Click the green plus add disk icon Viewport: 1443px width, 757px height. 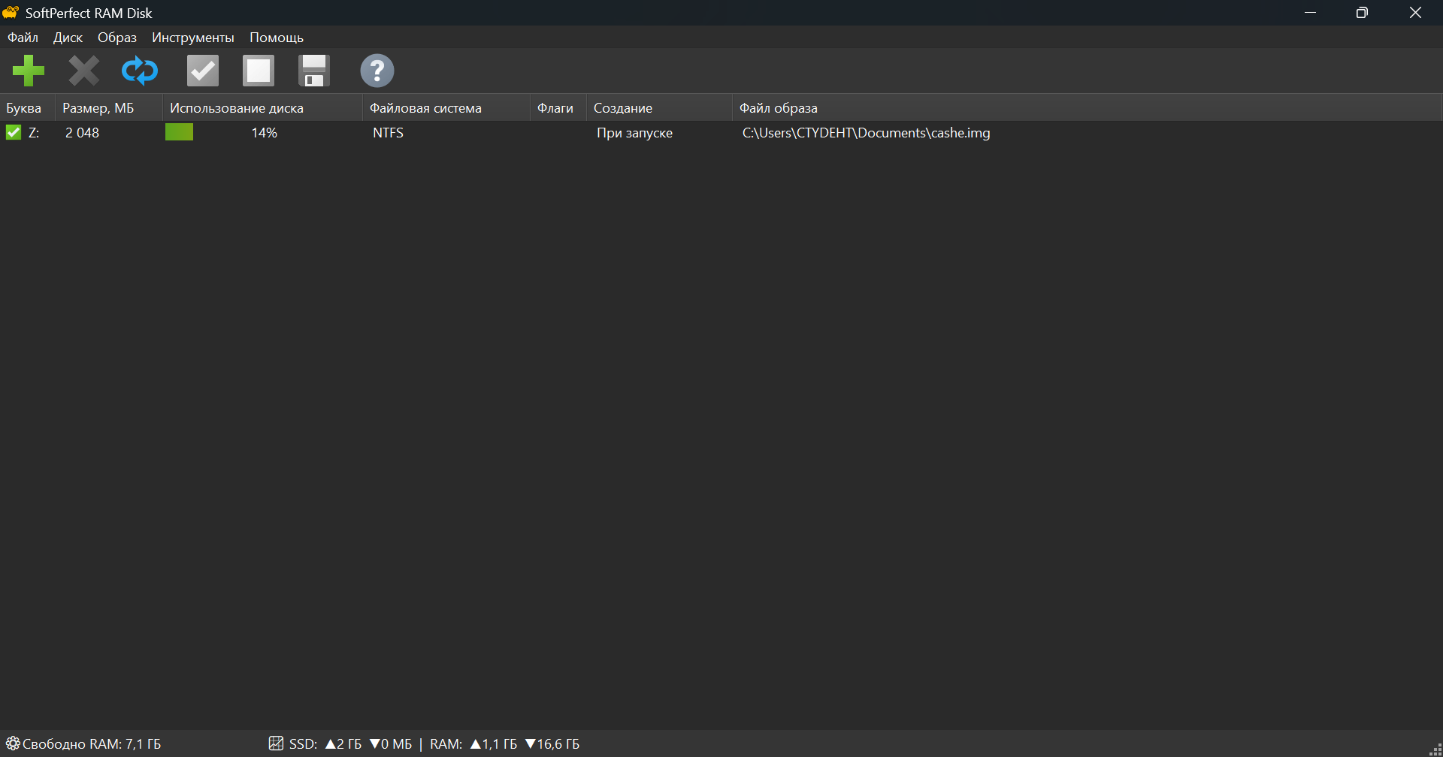point(29,71)
